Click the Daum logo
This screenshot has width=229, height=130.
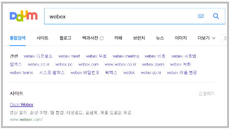[x=24, y=16]
